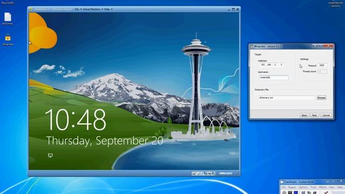Click the Timeout value field
This screenshot has width=345, height=194.
coord(322,65)
